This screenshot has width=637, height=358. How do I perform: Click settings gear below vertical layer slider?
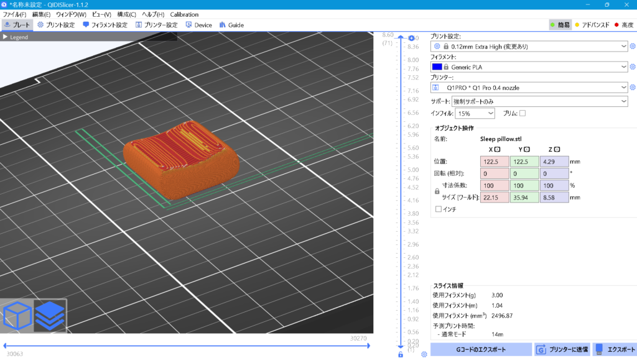click(424, 354)
